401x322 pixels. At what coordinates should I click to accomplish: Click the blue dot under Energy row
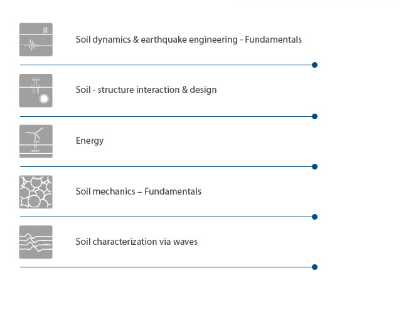pyautogui.click(x=315, y=167)
